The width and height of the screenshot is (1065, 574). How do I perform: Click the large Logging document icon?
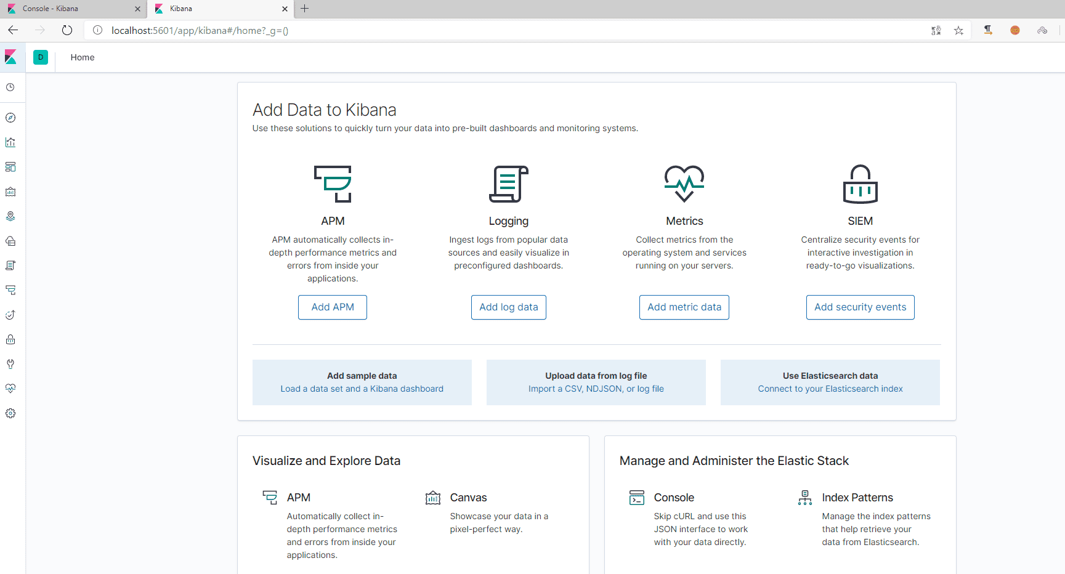[x=509, y=184]
